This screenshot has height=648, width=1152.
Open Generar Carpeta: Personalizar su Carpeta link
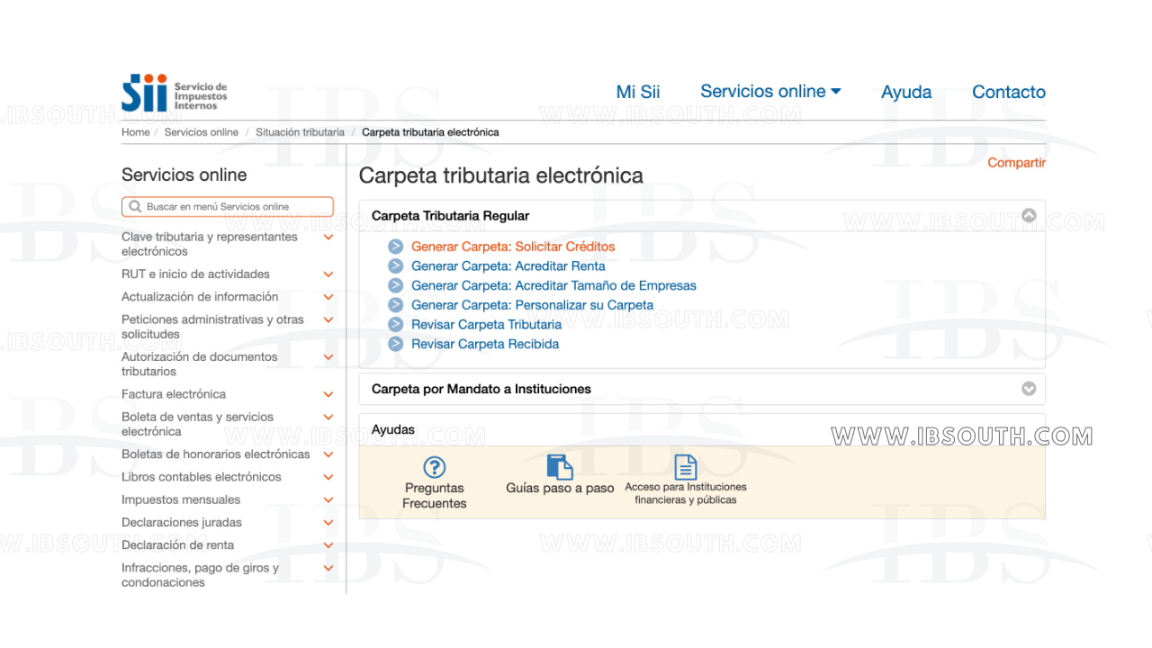click(532, 305)
